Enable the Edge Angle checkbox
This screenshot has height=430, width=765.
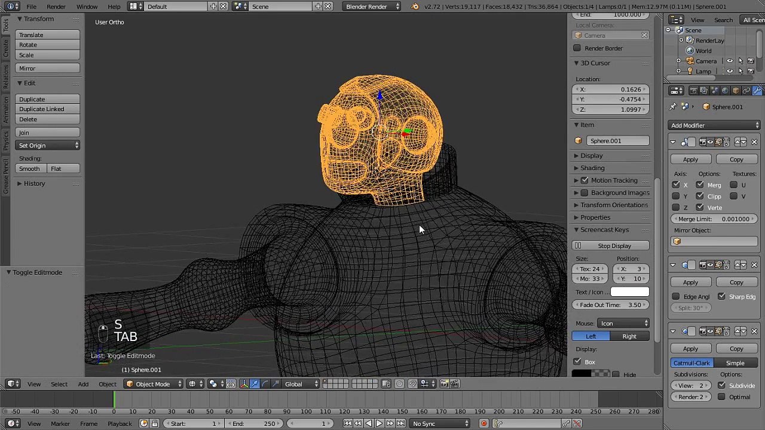676,297
